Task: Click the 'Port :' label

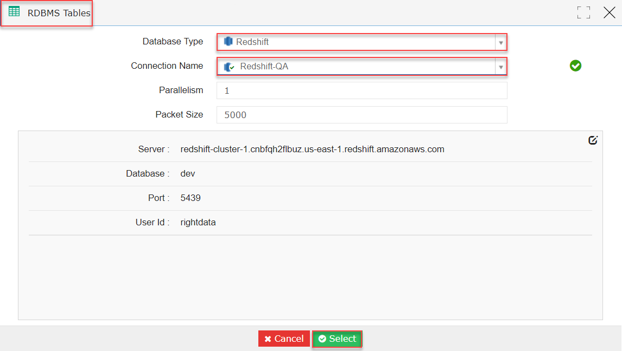Action: (x=158, y=198)
